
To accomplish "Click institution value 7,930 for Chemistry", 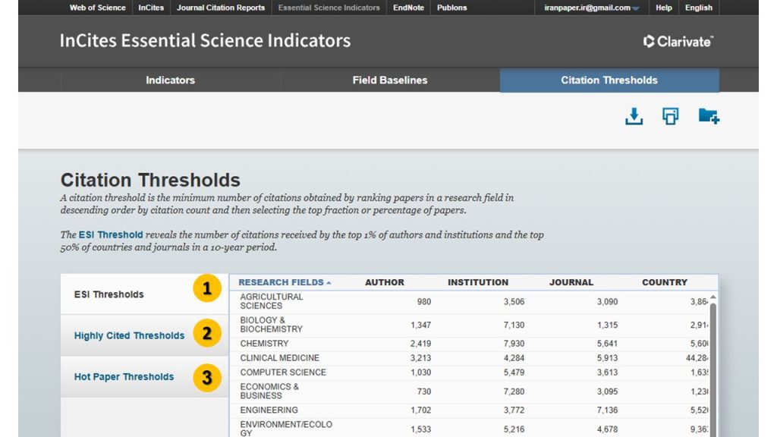I will 514,344.
